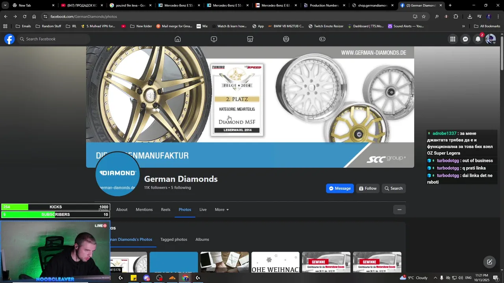Open the OHE WEIHNAC photo thumbnail
Image resolution: width=504 pixels, height=283 pixels.
click(x=275, y=262)
